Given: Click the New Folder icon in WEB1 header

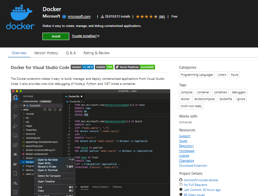Looking at the screenshot, I should pyautogui.click(x=50, y=110).
